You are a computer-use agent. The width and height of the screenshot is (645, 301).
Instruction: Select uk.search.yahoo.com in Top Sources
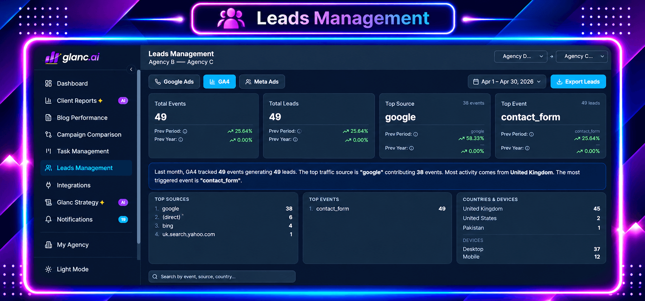tap(223, 234)
